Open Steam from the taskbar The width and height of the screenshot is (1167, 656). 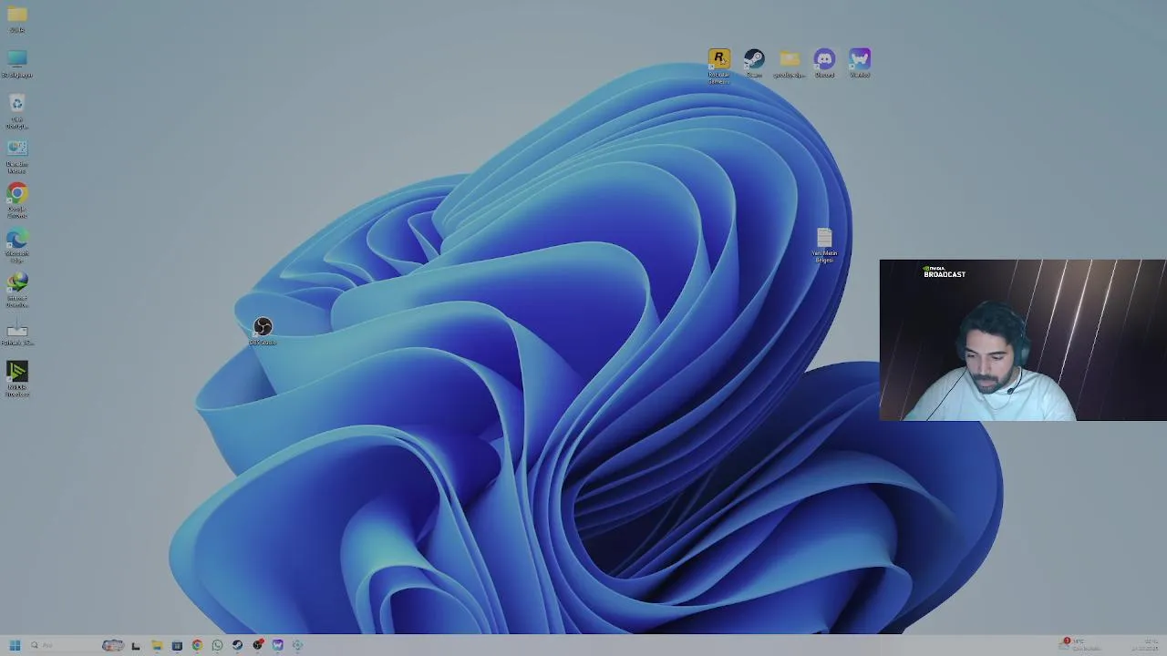coord(237,645)
